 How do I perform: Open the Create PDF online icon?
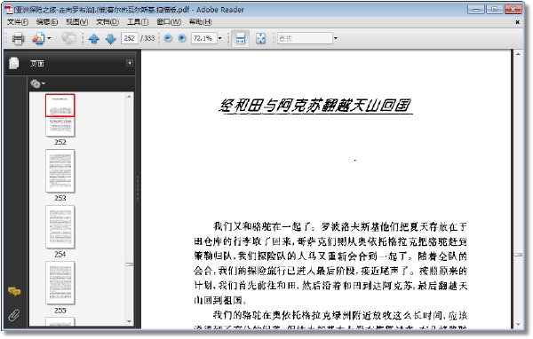tap(38, 39)
